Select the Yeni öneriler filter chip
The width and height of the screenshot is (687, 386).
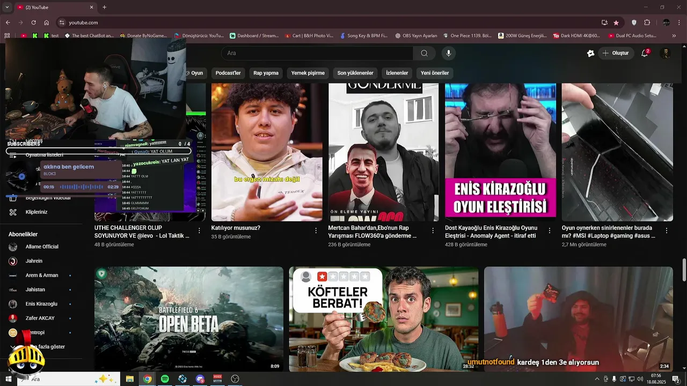435,73
